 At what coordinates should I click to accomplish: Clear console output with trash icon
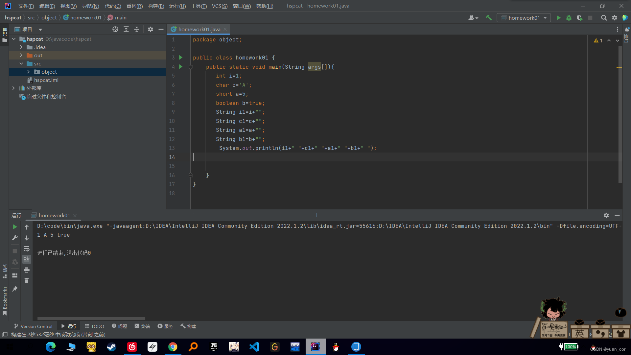(27, 281)
